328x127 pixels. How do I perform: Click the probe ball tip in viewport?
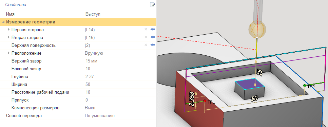257,29
